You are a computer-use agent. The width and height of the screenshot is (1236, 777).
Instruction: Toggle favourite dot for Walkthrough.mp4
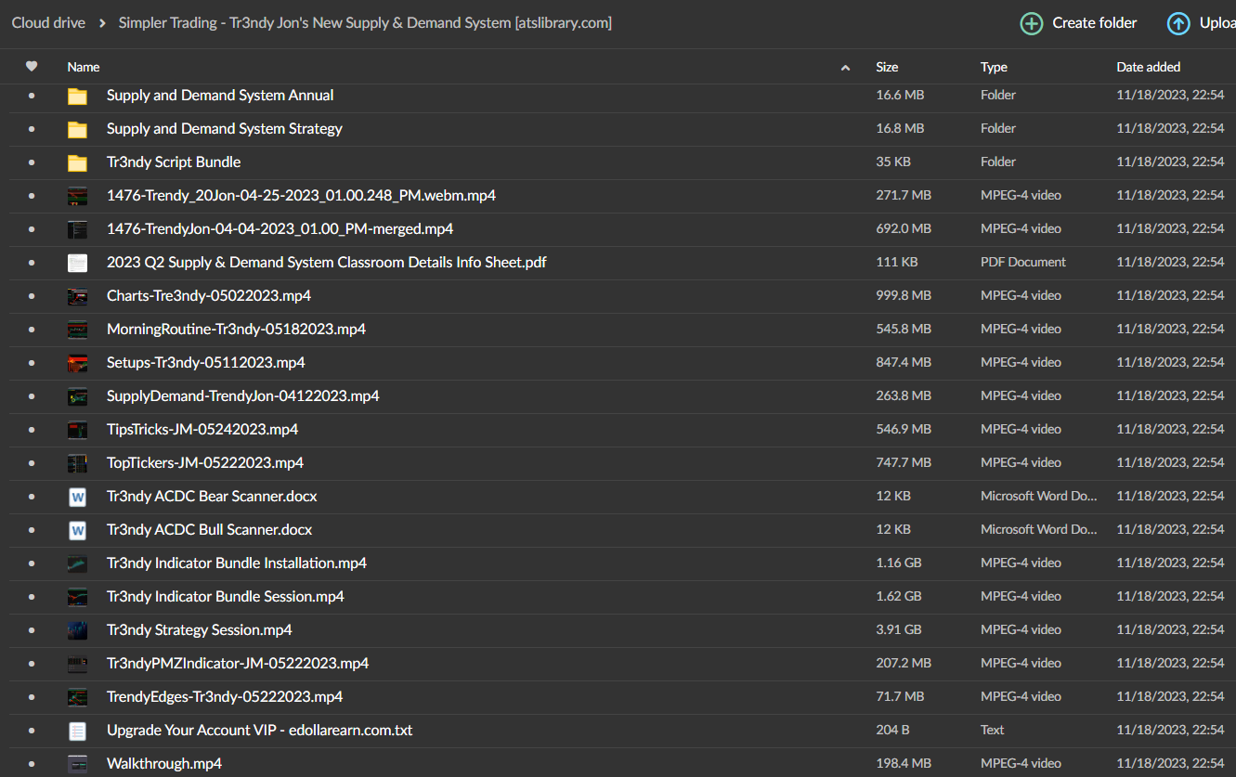pos(32,764)
